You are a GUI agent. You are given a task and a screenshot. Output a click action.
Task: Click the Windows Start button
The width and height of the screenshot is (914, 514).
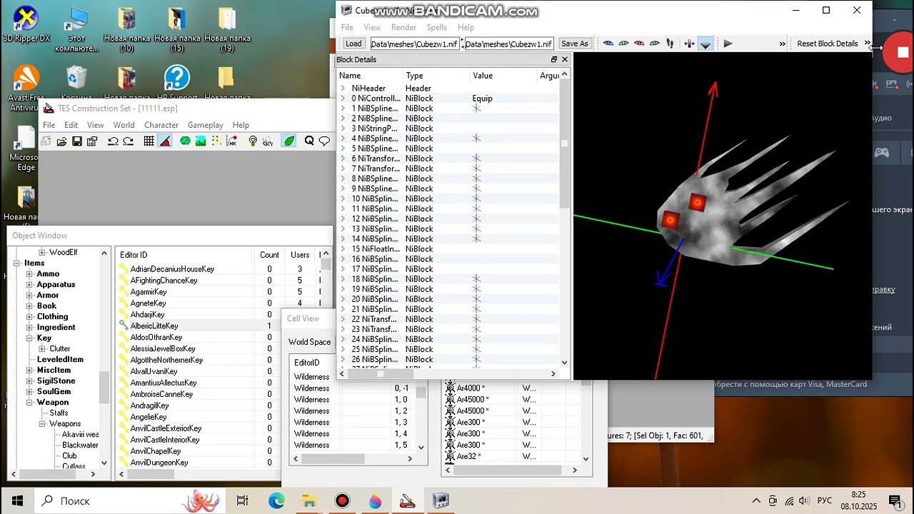point(17,501)
